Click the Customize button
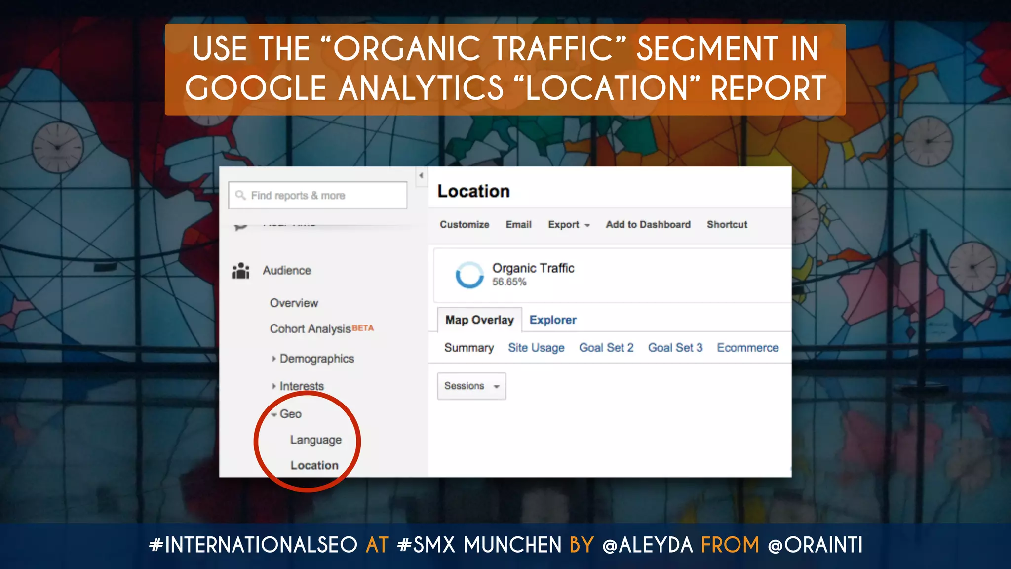This screenshot has height=569, width=1011. [465, 224]
